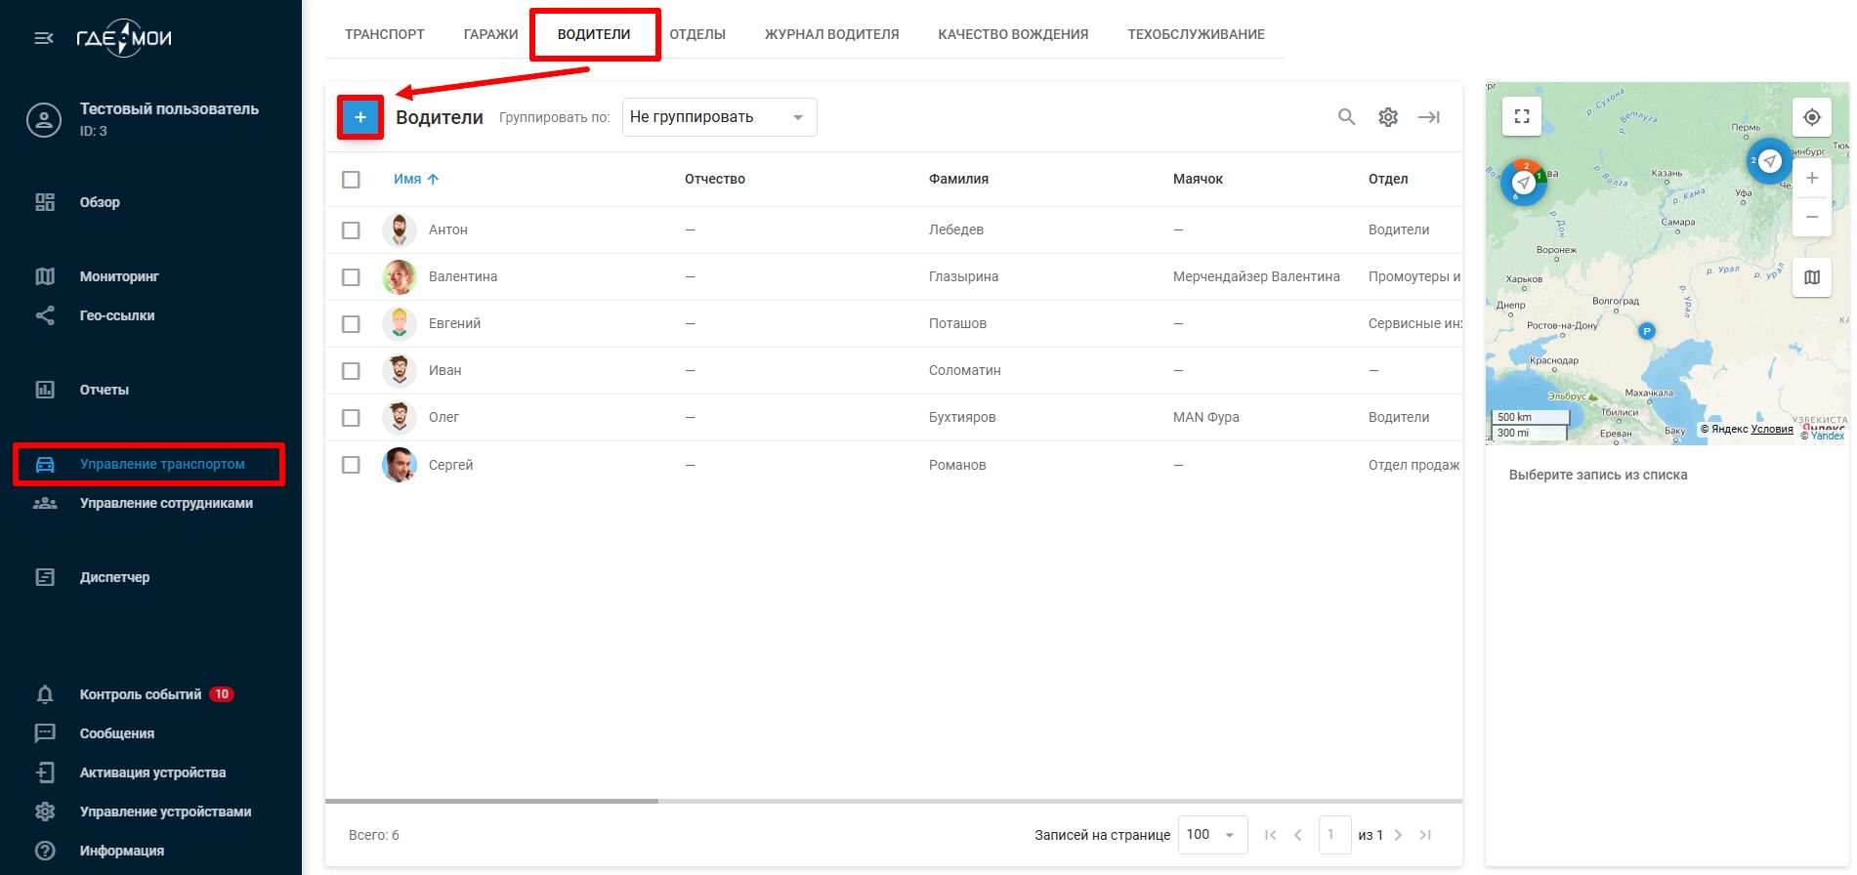Open records per page dropdown

click(1211, 835)
